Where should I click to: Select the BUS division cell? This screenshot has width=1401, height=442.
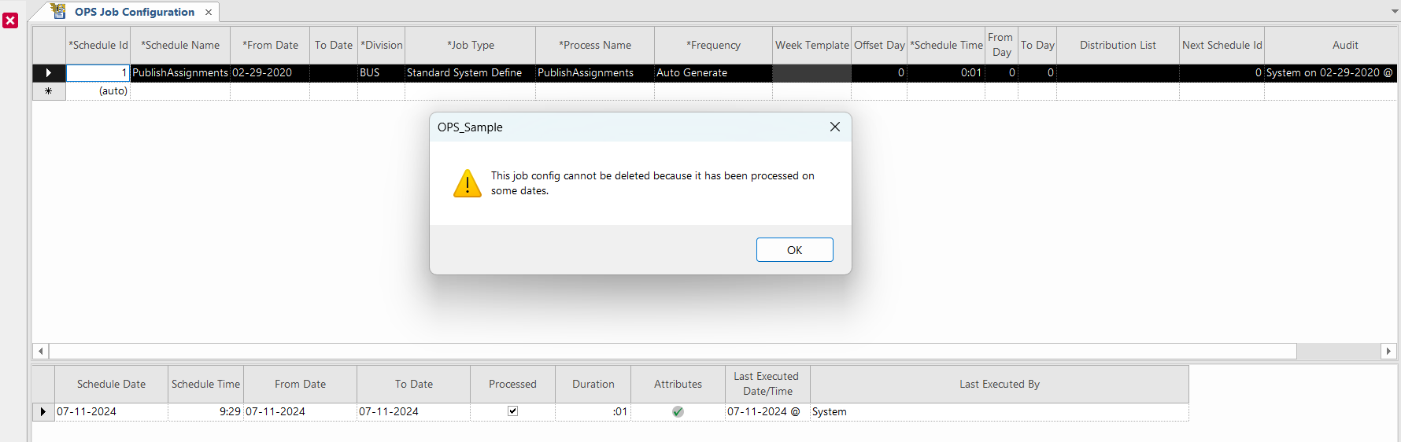382,72
